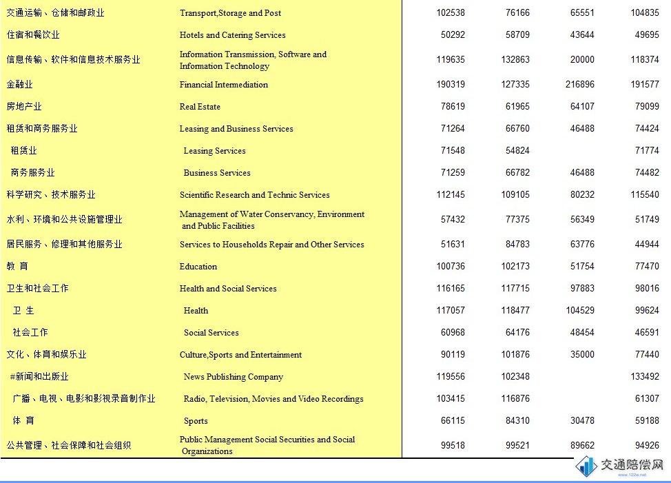The height and width of the screenshot is (483, 671).
Task: Click value 44944 in Households Services row
Action: 647,245
